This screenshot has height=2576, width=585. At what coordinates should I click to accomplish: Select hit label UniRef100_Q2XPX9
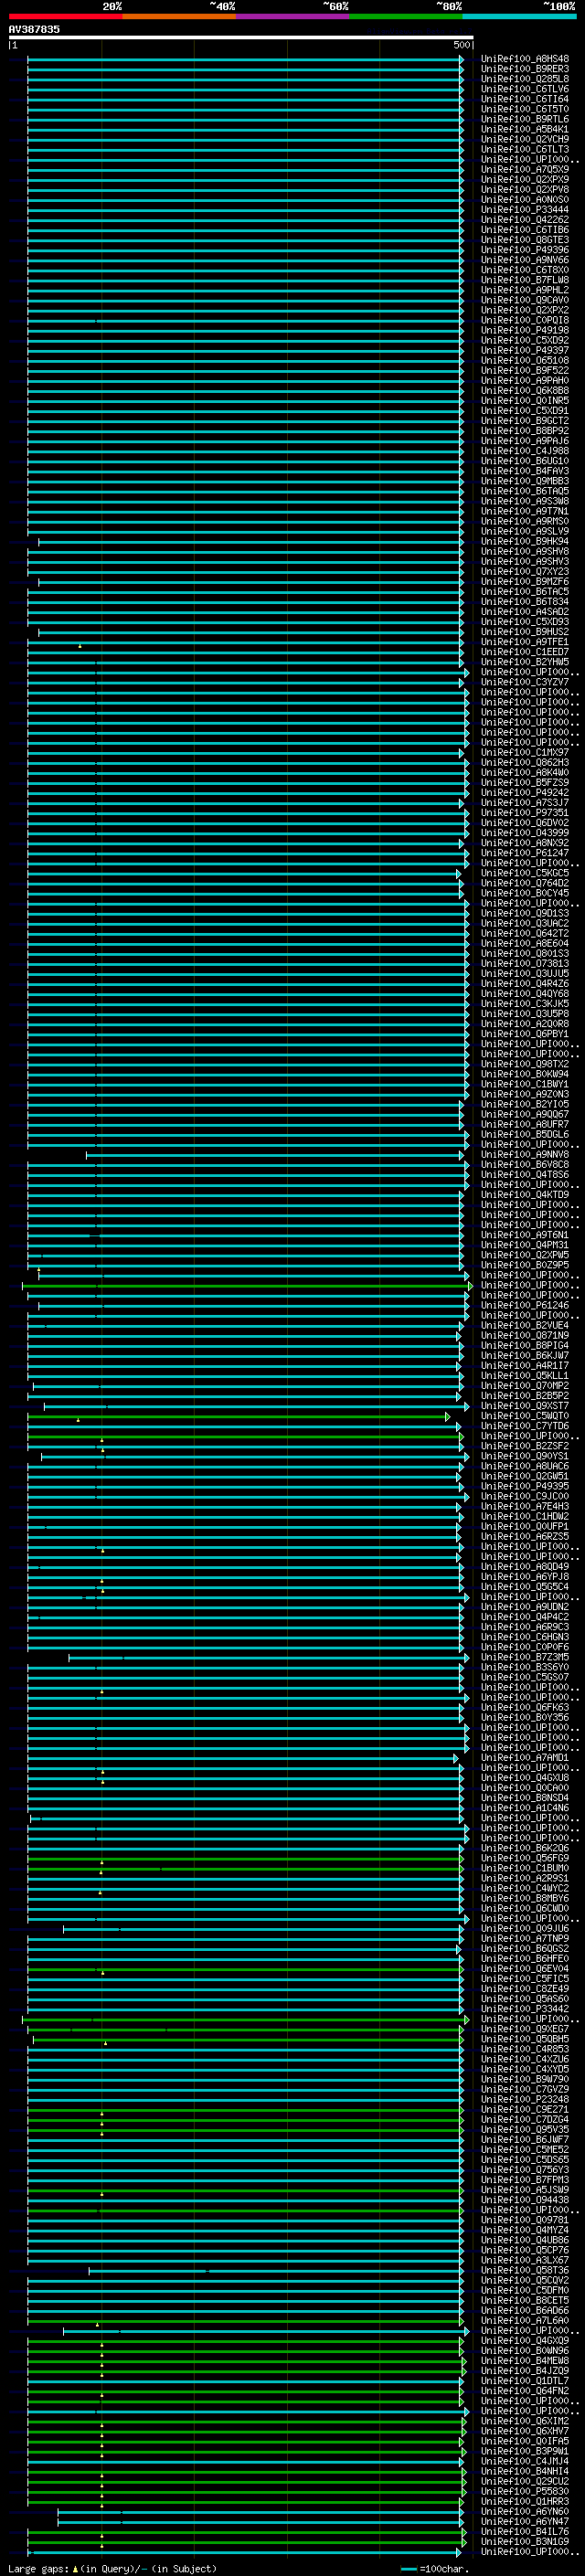tap(525, 180)
